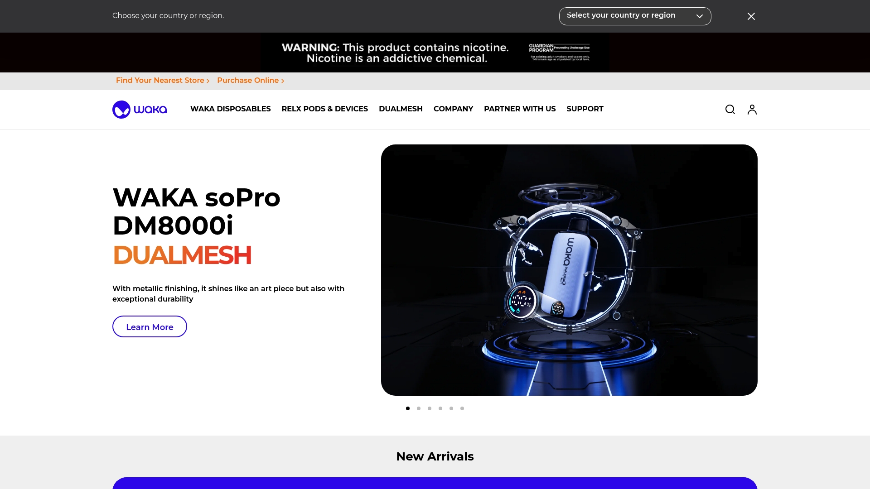
Task: Open the user account icon
Action: coord(752,110)
